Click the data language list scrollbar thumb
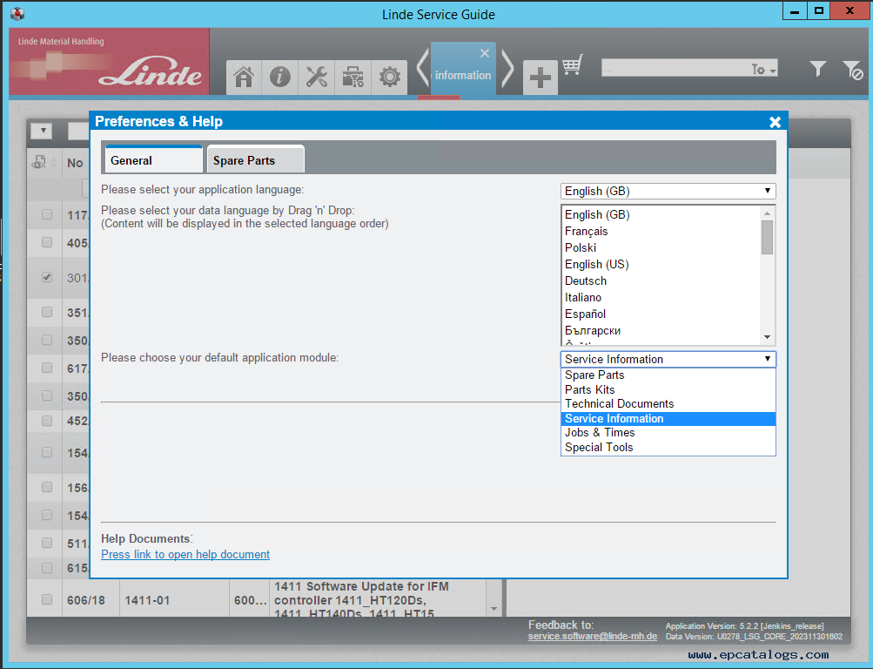 tap(767, 237)
